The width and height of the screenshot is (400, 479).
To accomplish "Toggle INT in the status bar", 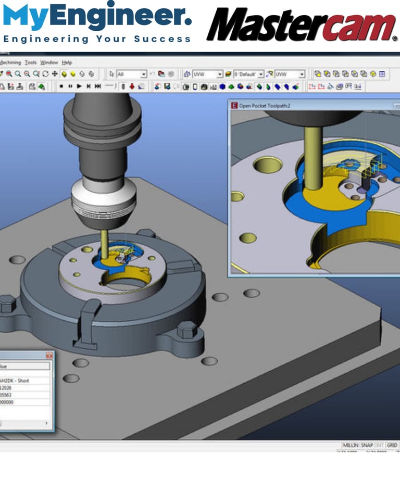I will [379, 445].
